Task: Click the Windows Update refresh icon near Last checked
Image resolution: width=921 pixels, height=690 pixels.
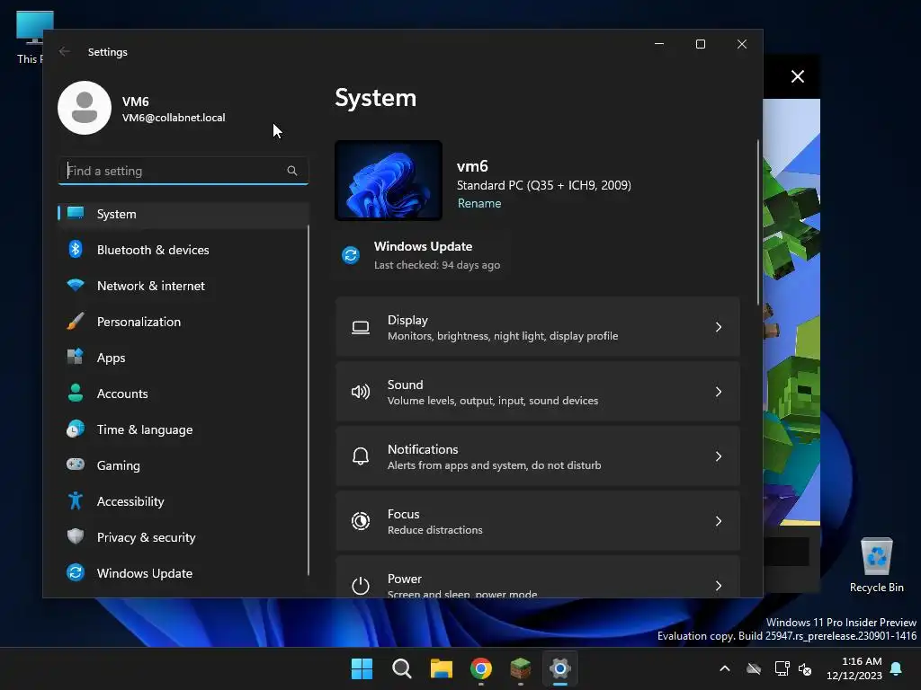Action: click(351, 255)
